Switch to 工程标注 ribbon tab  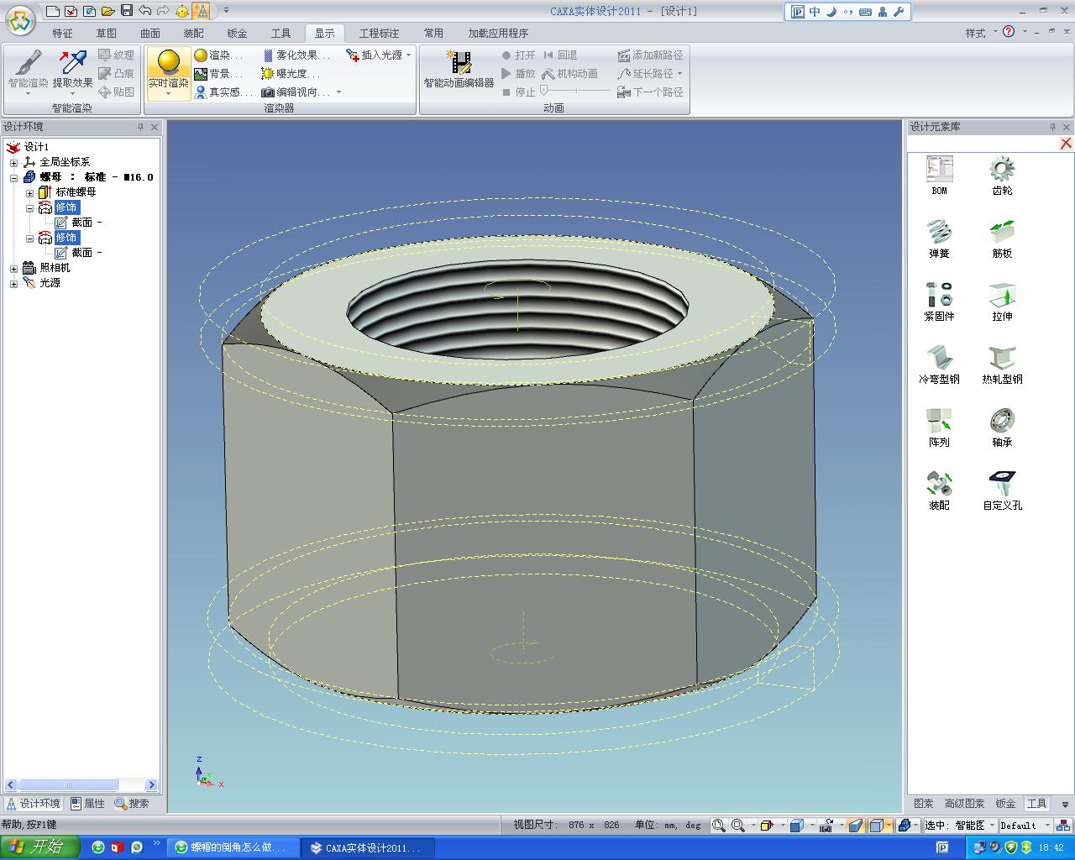[379, 33]
